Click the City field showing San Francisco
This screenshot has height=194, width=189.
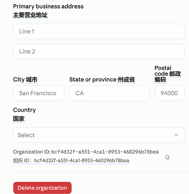(x=39, y=93)
